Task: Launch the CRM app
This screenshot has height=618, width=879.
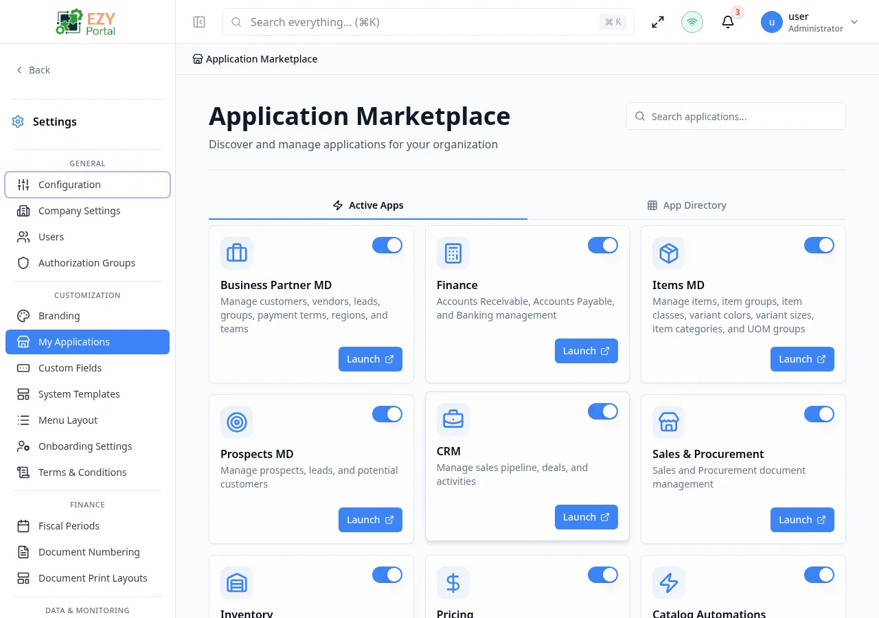Action: (x=586, y=517)
